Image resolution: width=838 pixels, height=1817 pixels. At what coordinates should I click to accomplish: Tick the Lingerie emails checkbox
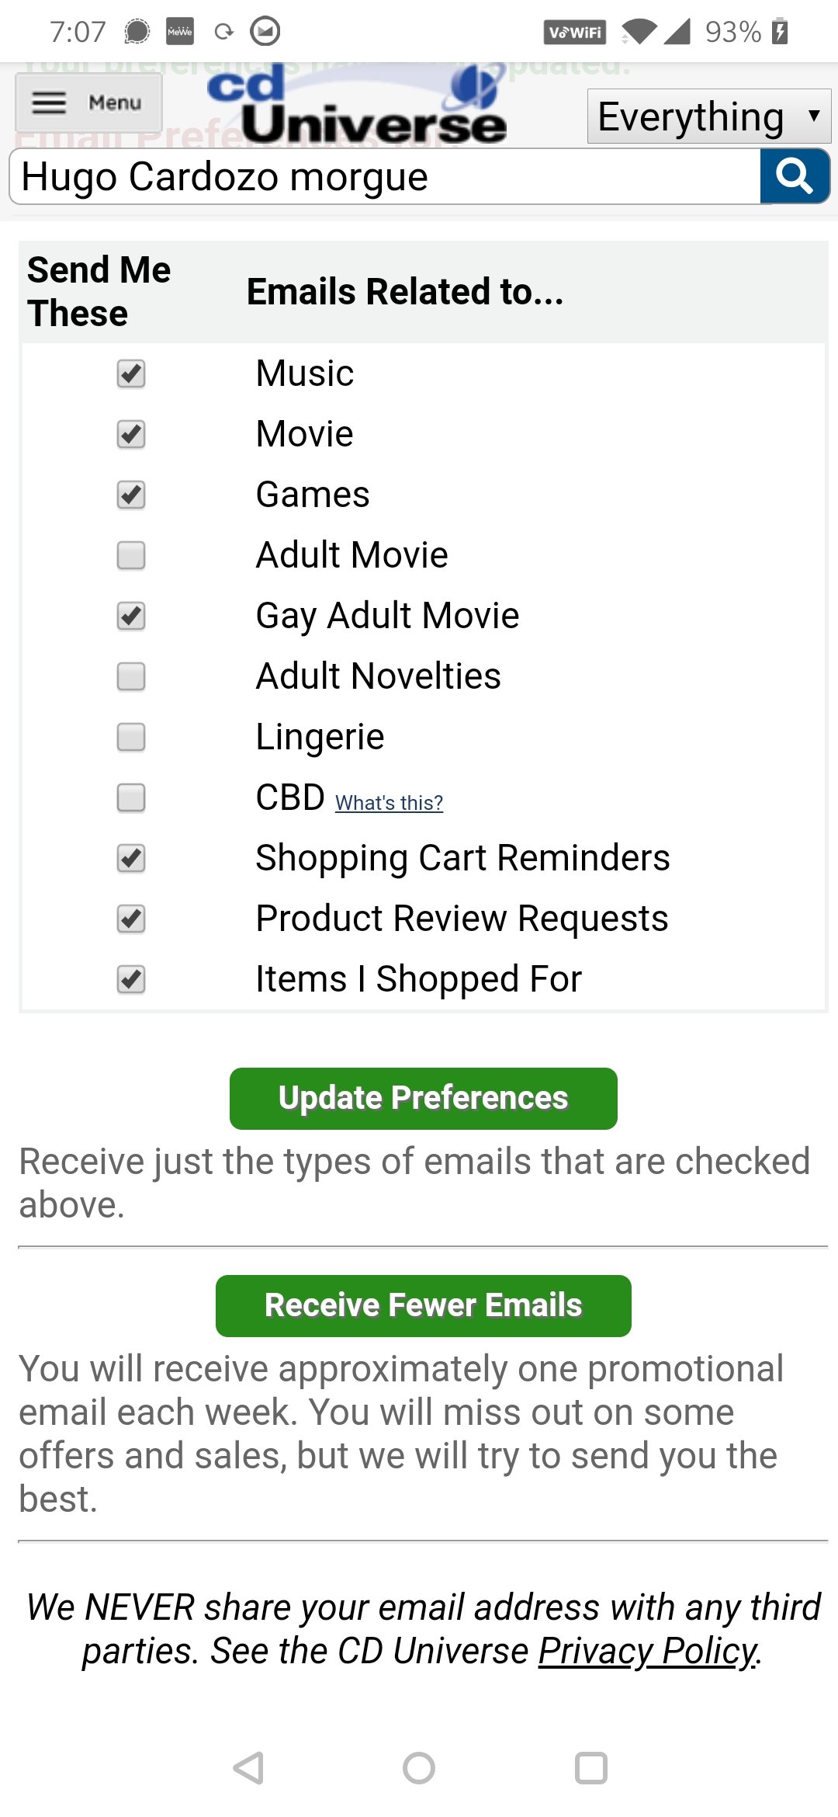point(131,737)
